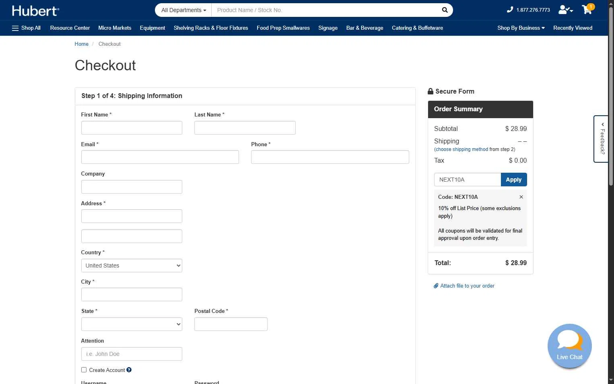Open Recently Viewed
The width and height of the screenshot is (614, 384).
pyautogui.click(x=573, y=28)
